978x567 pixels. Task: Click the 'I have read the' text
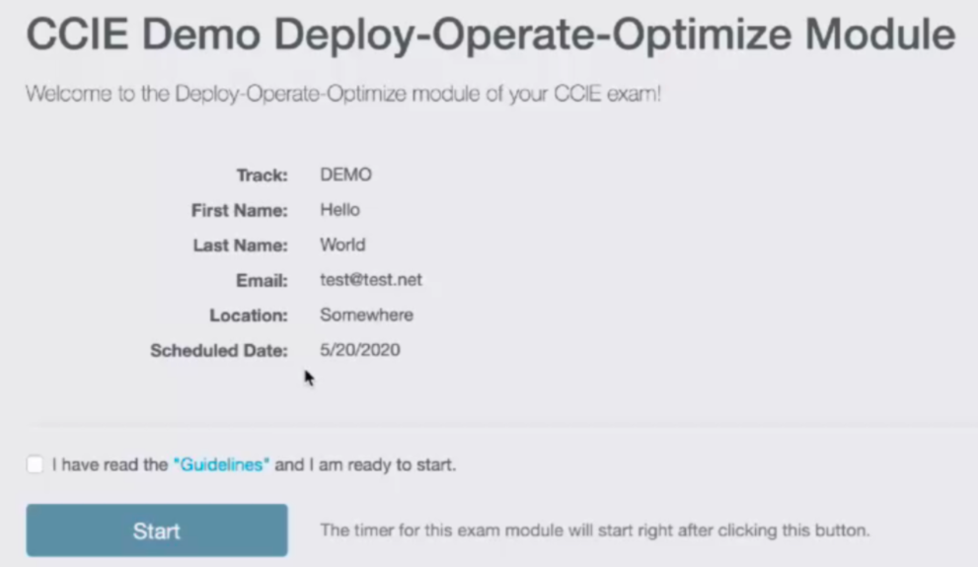click(110, 464)
